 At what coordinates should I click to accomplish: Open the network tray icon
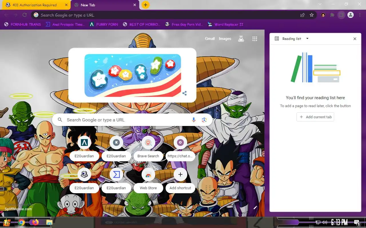pyautogui.click(x=318, y=222)
